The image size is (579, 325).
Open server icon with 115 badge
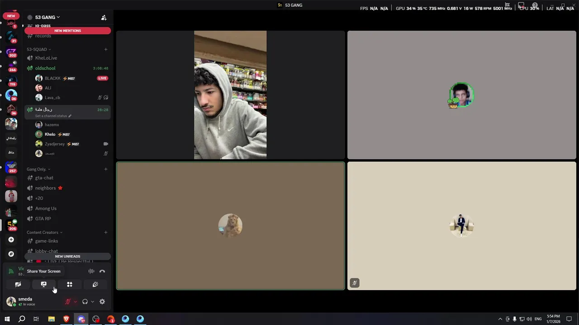pyautogui.click(x=11, y=81)
